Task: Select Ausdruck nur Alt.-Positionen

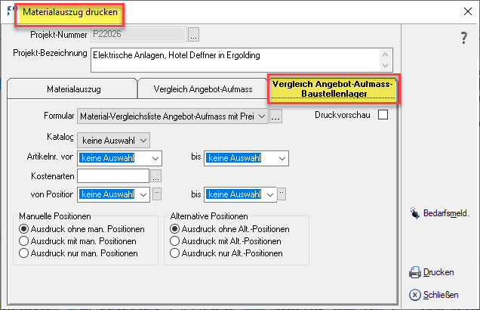Action: (x=175, y=253)
